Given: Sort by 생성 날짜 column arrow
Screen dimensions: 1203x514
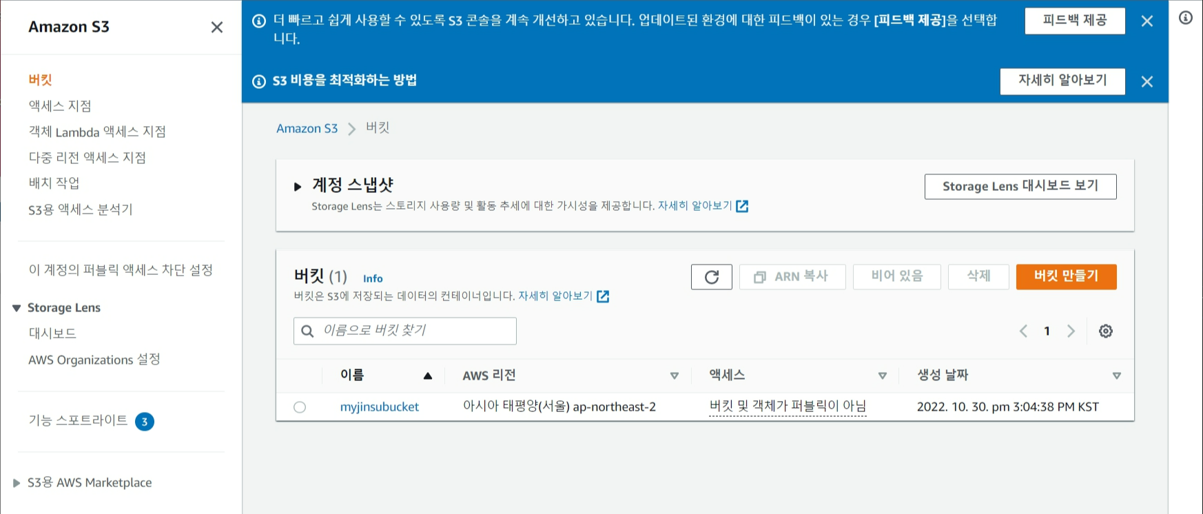Looking at the screenshot, I should click(1117, 376).
